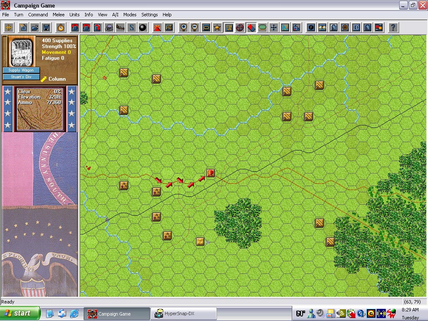Save game with the floppy disk icon
The image size is (428, 321).
pos(46,28)
